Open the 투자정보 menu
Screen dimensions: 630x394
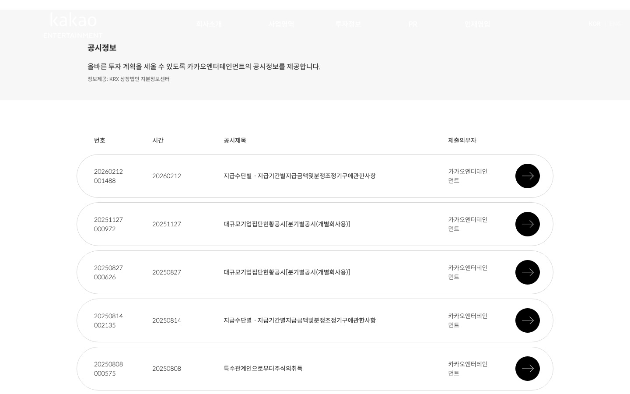[x=348, y=24]
